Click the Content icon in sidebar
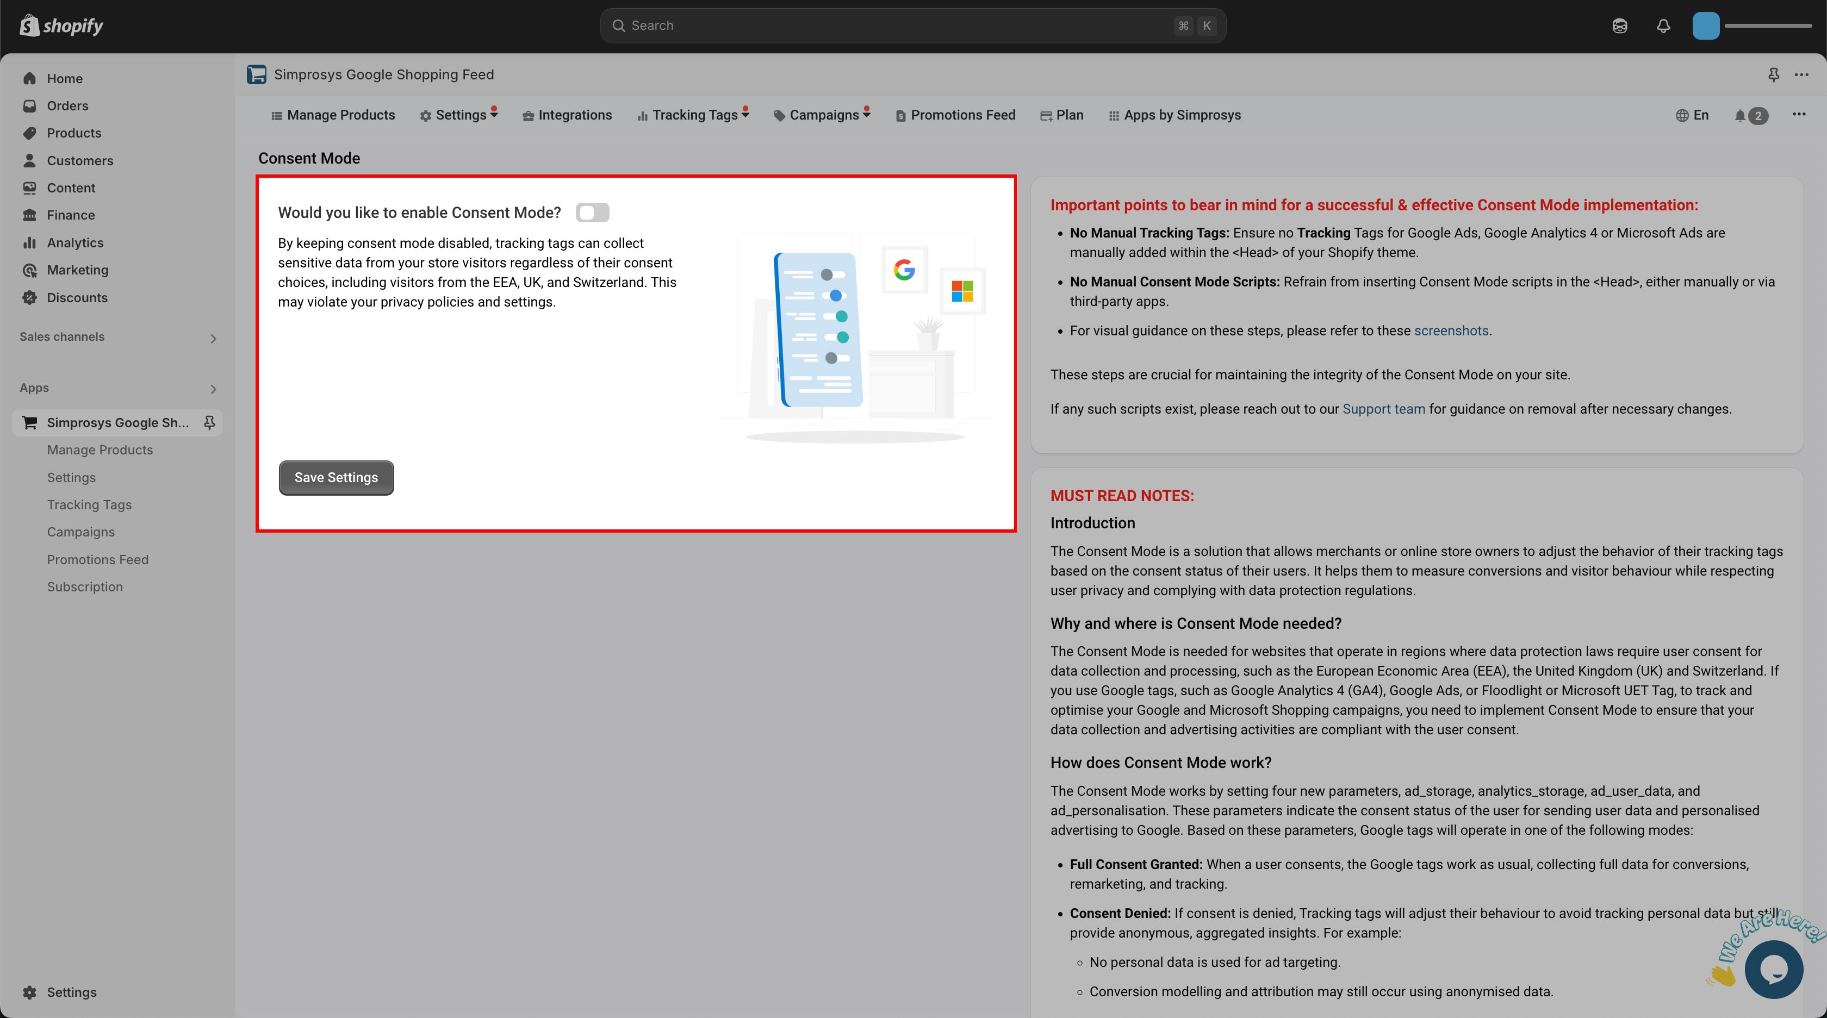 (x=29, y=188)
